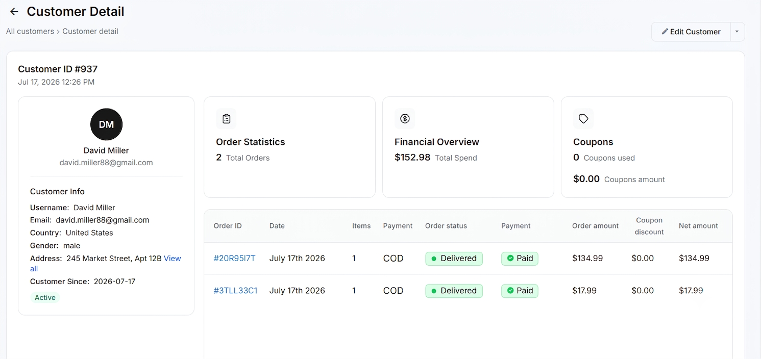Select the Items column header
Image resolution: width=761 pixels, height=359 pixels.
click(x=361, y=226)
